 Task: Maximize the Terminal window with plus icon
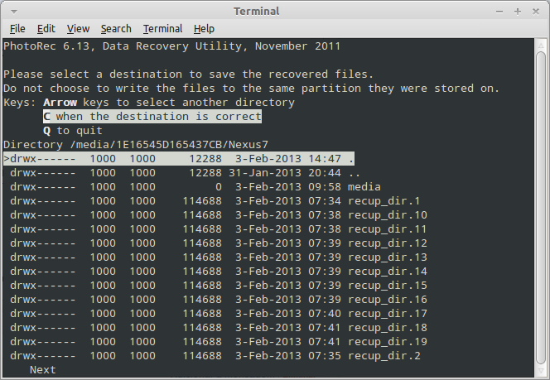[518, 12]
